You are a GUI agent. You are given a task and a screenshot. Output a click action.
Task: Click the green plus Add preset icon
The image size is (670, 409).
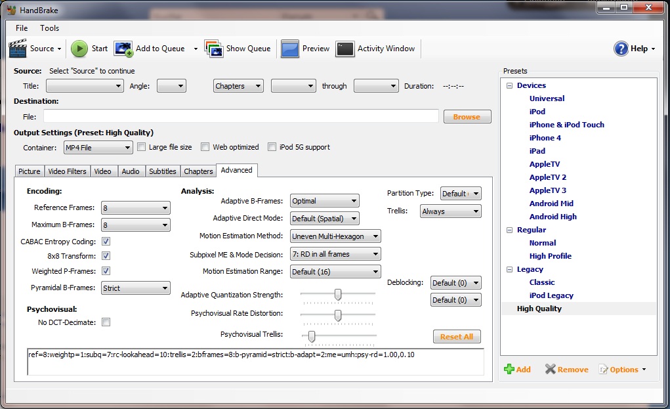pos(509,369)
